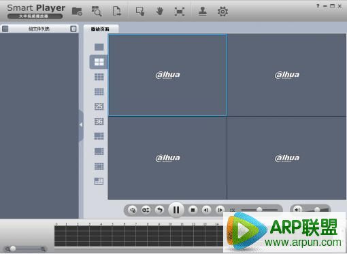Image resolution: width=347 pixels, height=254 pixels.
Task: Toggle the left checkbox in file list header
Action: pos(5,29)
